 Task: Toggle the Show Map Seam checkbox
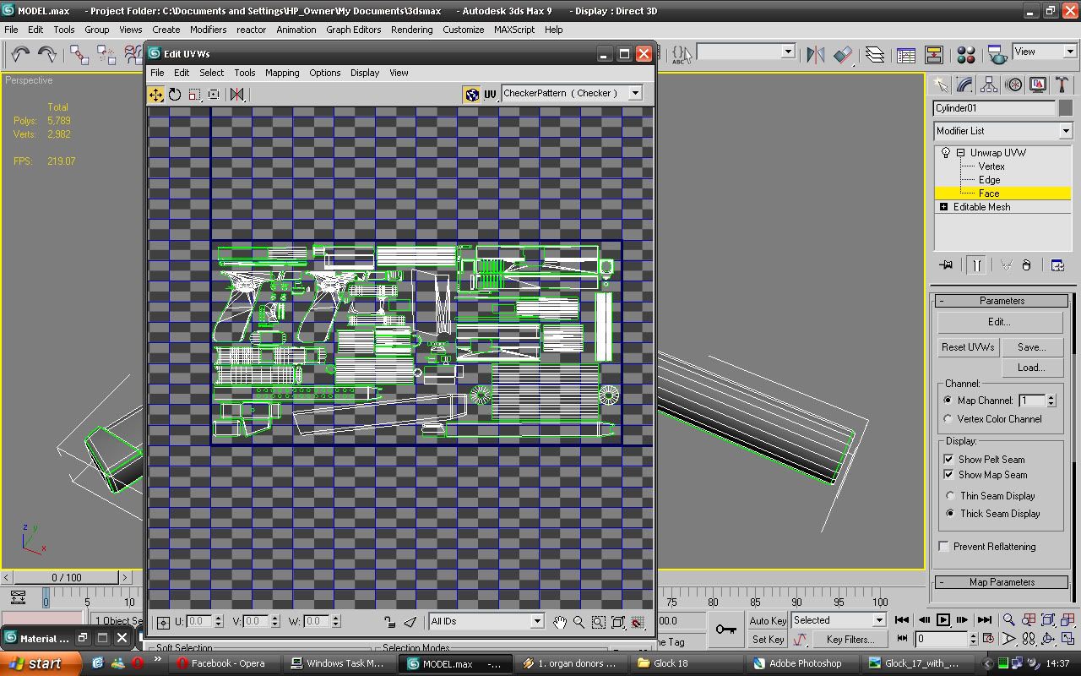tap(948, 475)
